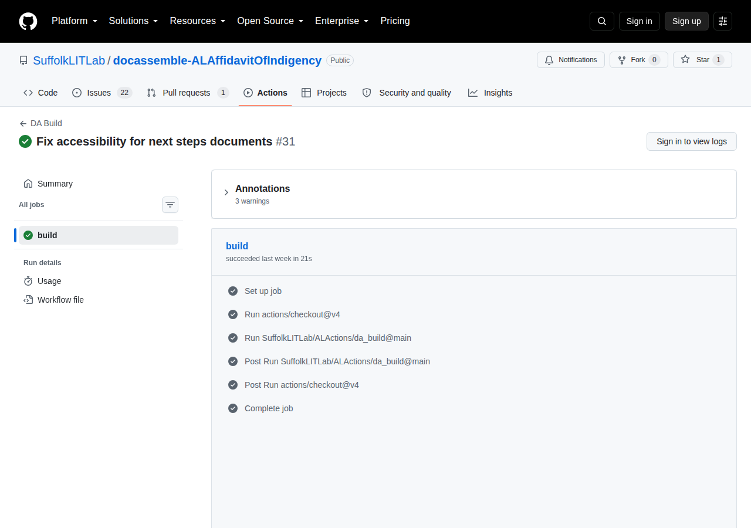Click the fork icon in Fork button

[x=622, y=60]
